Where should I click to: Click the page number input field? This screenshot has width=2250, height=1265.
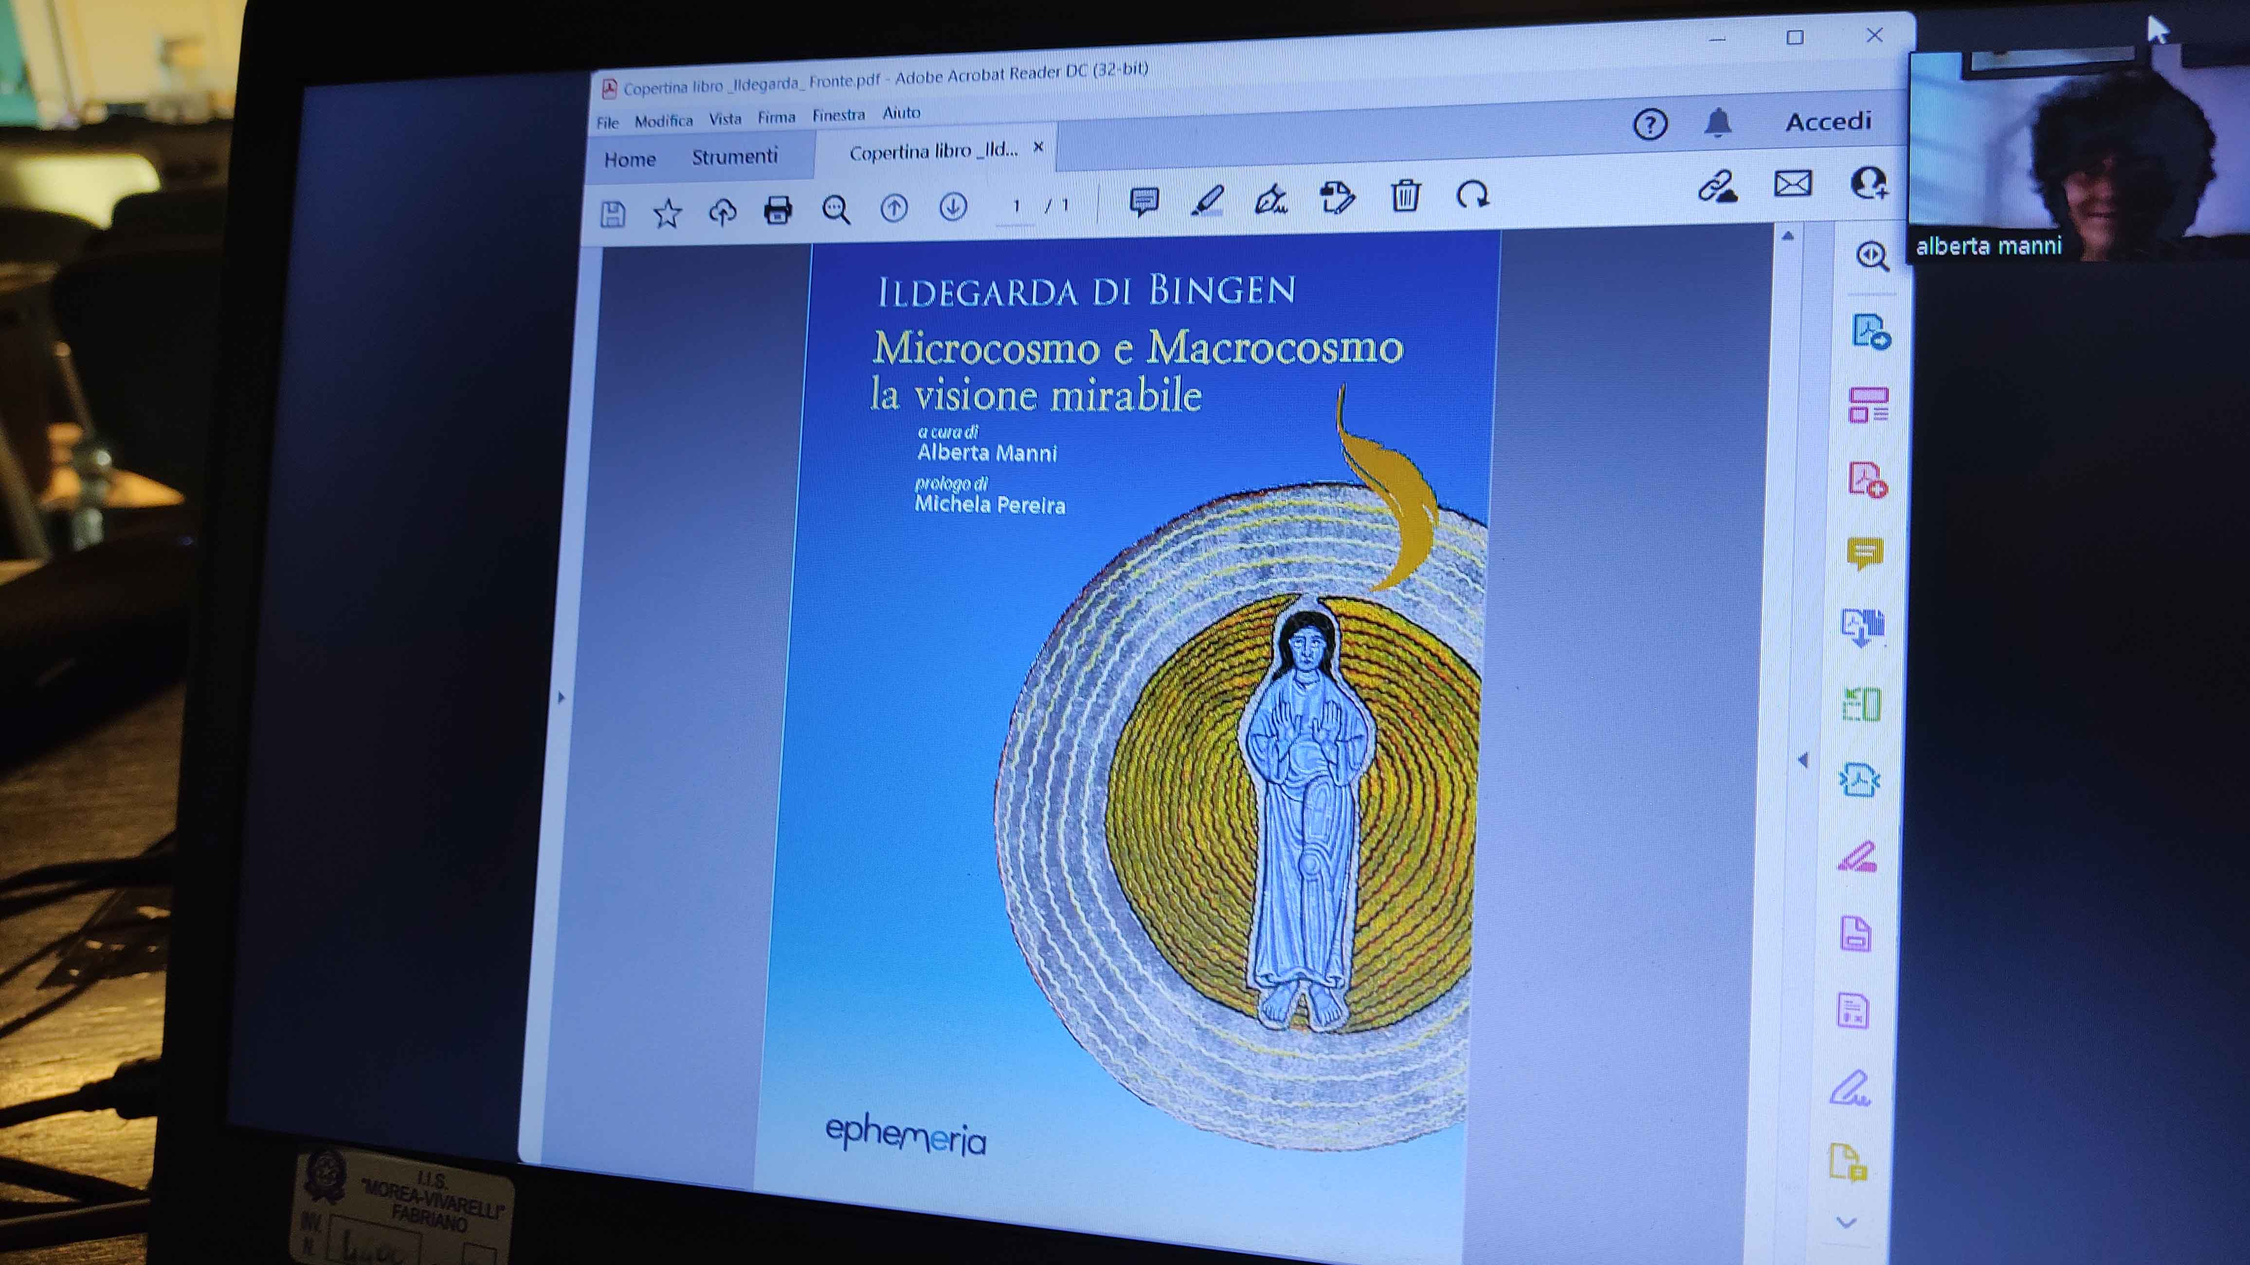point(1016,206)
